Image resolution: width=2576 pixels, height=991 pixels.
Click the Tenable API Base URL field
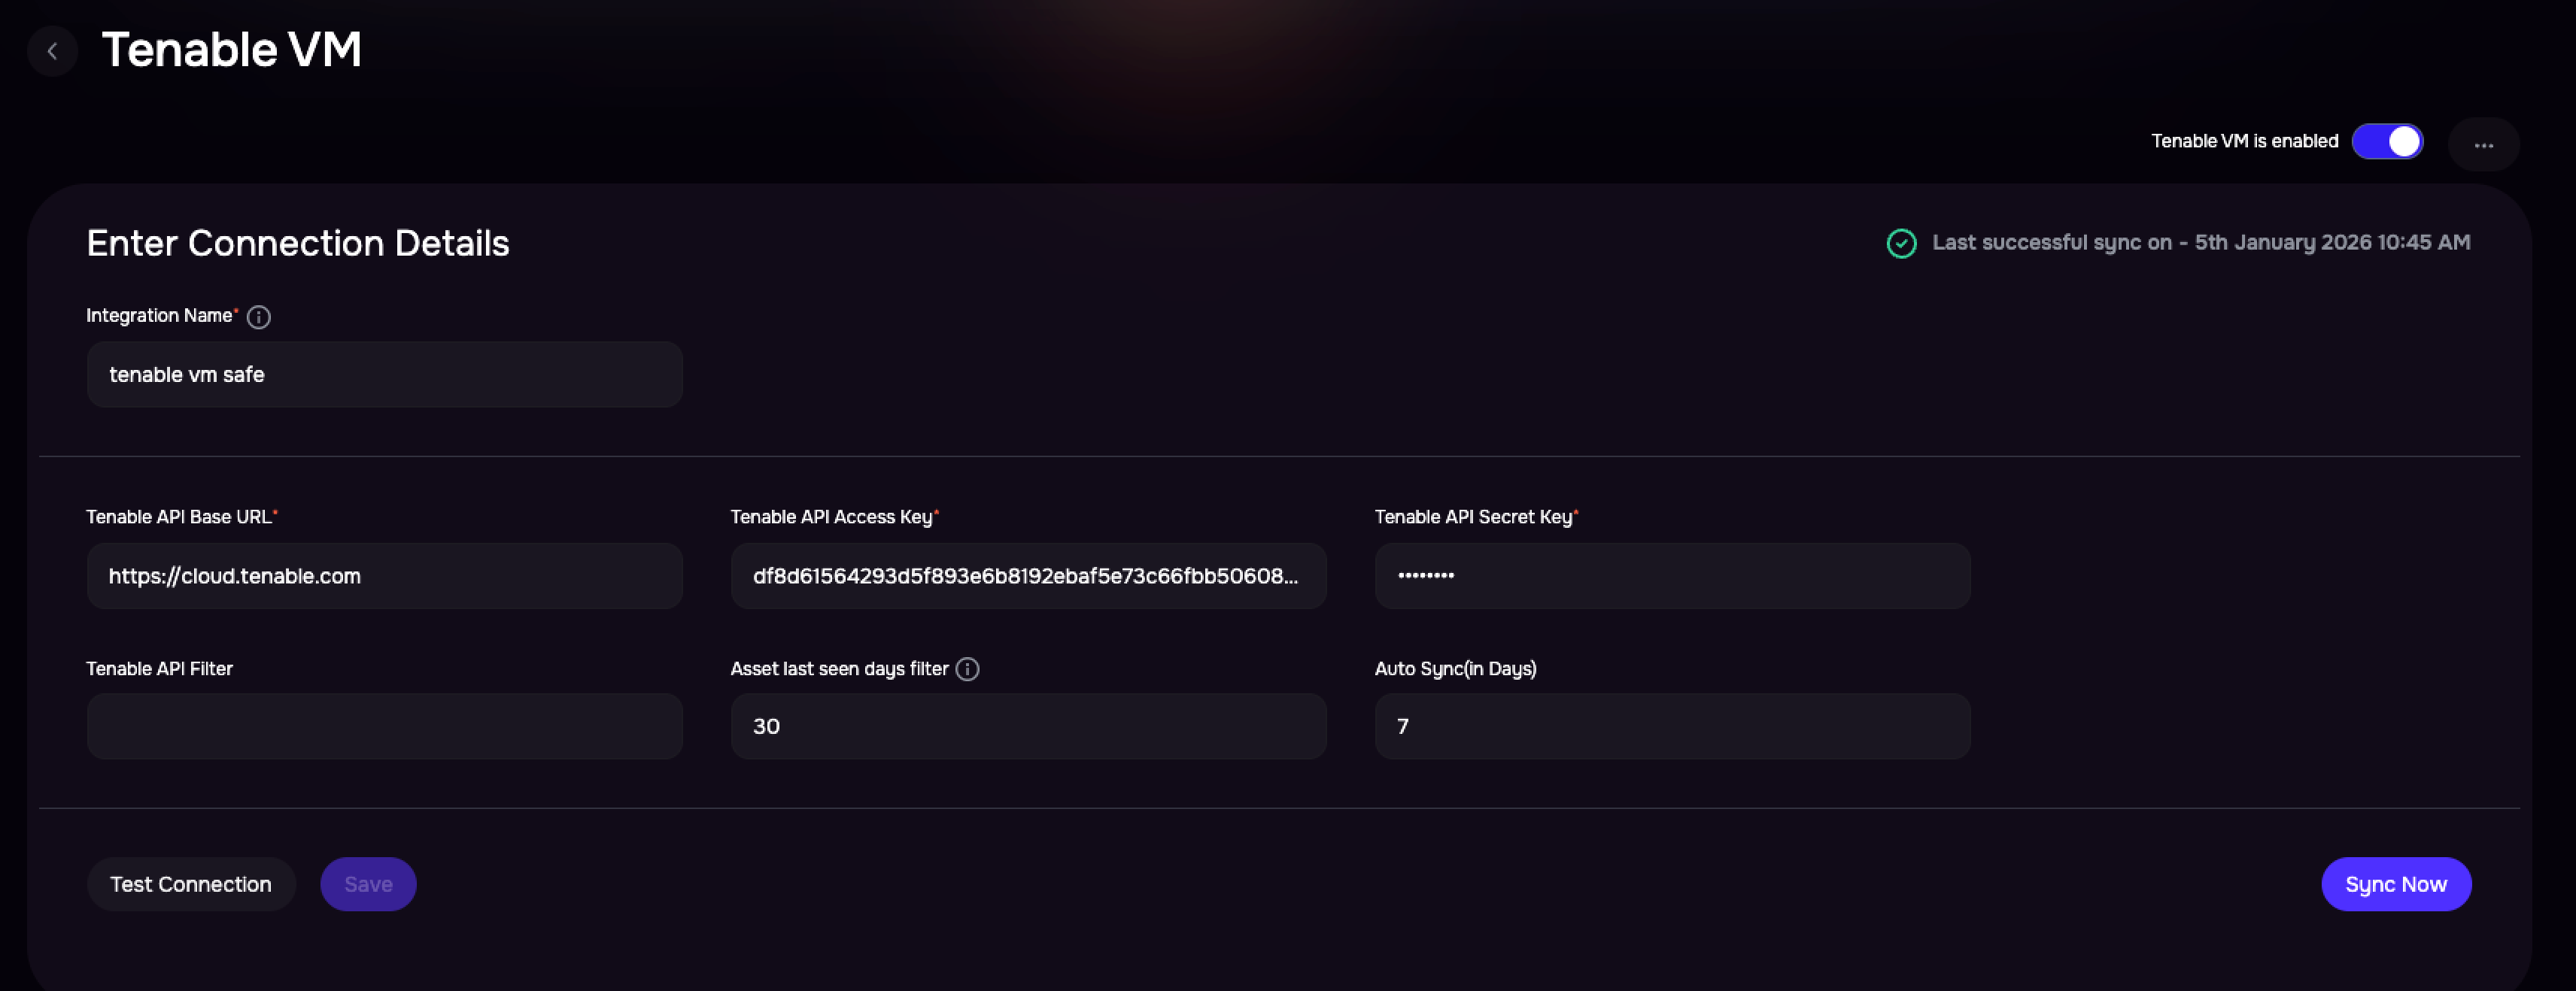tap(385, 575)
